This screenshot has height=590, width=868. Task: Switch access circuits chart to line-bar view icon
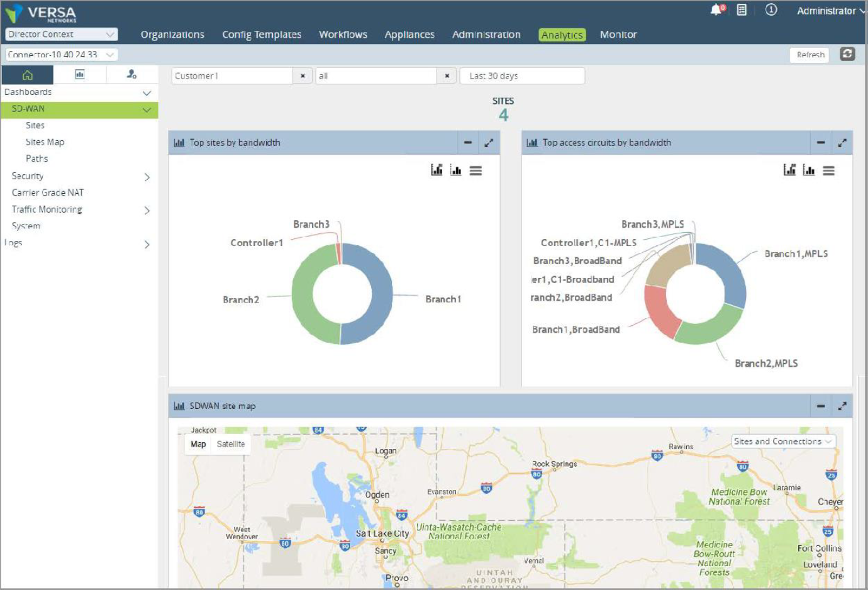(x=789, y=170)
